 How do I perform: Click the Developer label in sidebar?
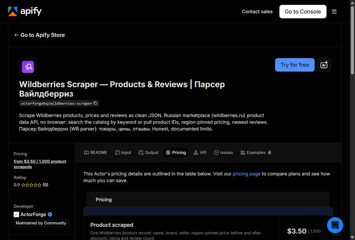23,206
